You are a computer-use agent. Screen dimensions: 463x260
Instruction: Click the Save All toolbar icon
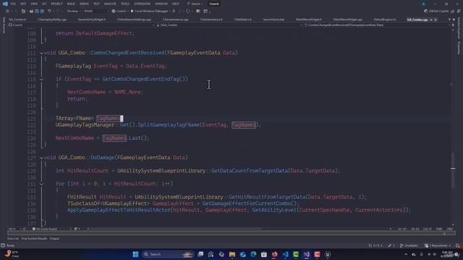42,12
